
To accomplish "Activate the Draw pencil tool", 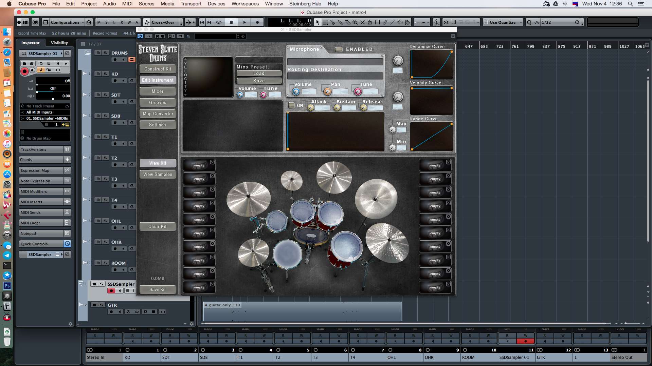I will [385, 22].
